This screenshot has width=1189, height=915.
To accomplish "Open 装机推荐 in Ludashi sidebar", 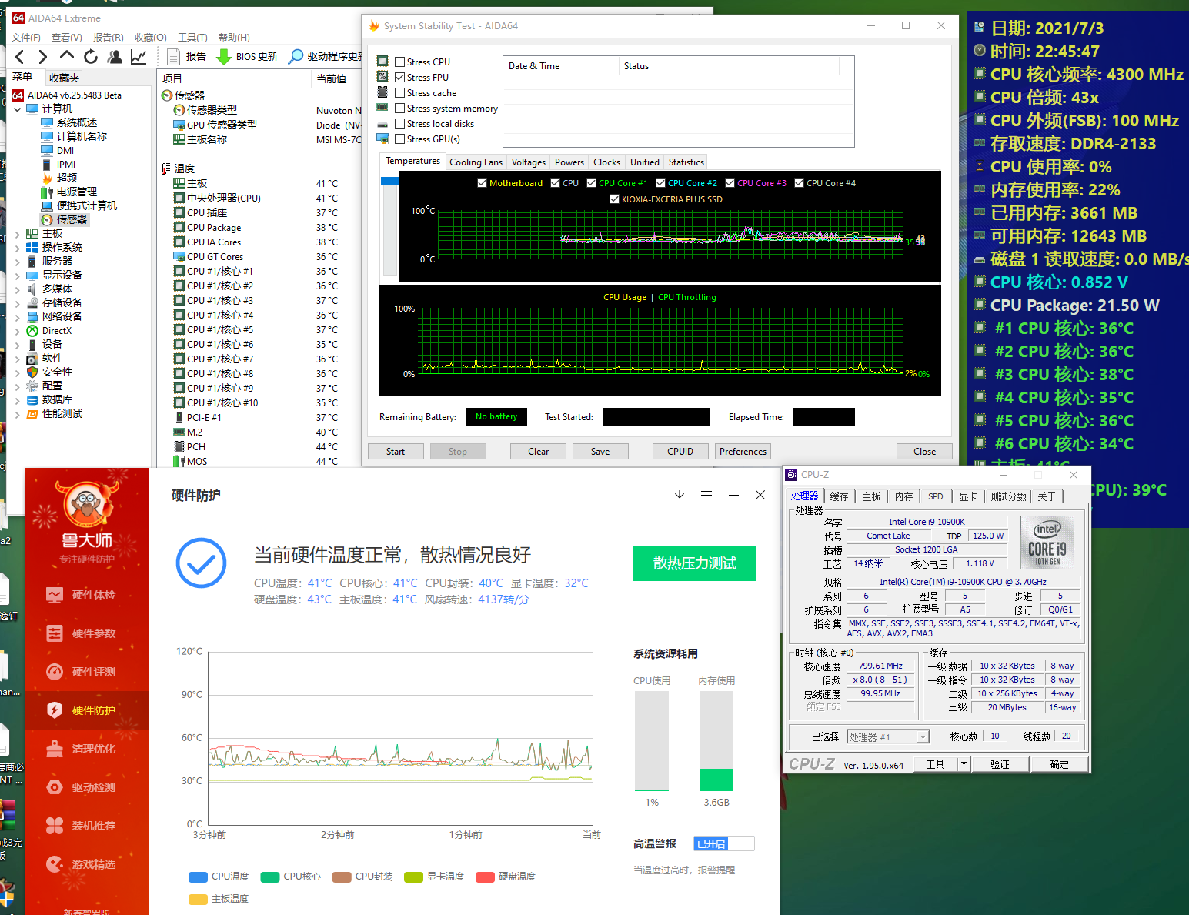I will click(87, 826).
